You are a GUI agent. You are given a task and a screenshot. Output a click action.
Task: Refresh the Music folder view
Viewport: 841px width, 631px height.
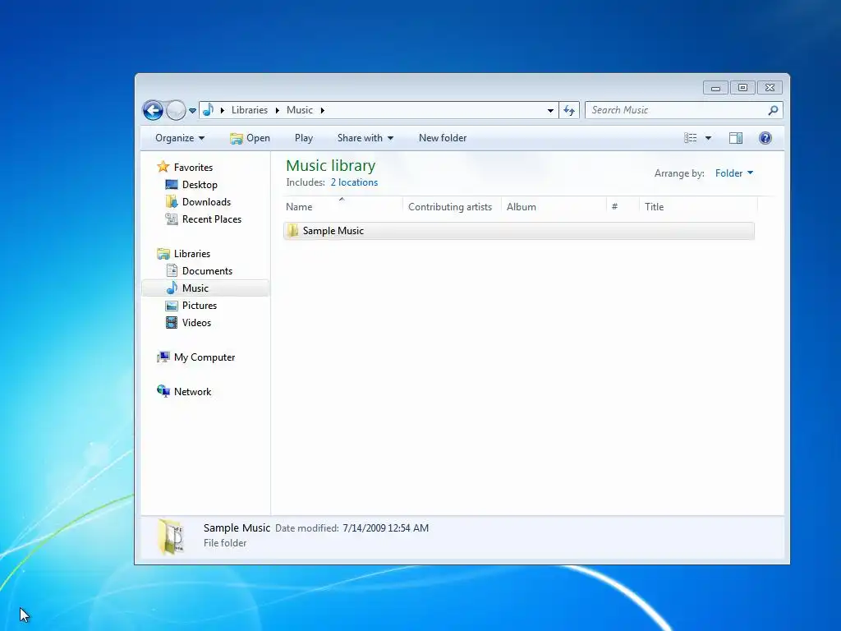[x=569, y=111]
